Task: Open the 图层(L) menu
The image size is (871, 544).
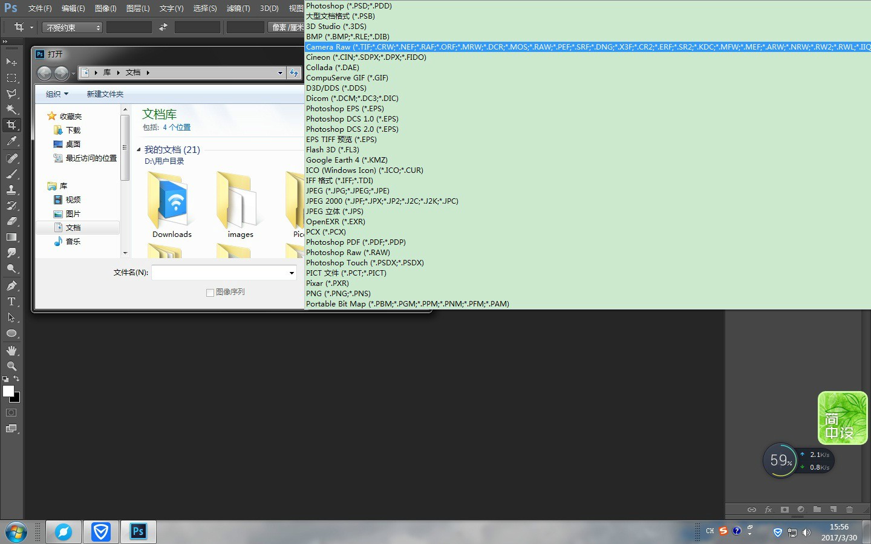Action: tap(138, 8)
